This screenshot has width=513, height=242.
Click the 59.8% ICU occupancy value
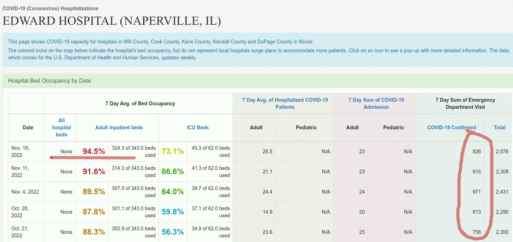pyautogui.click(x=173, y=212)
